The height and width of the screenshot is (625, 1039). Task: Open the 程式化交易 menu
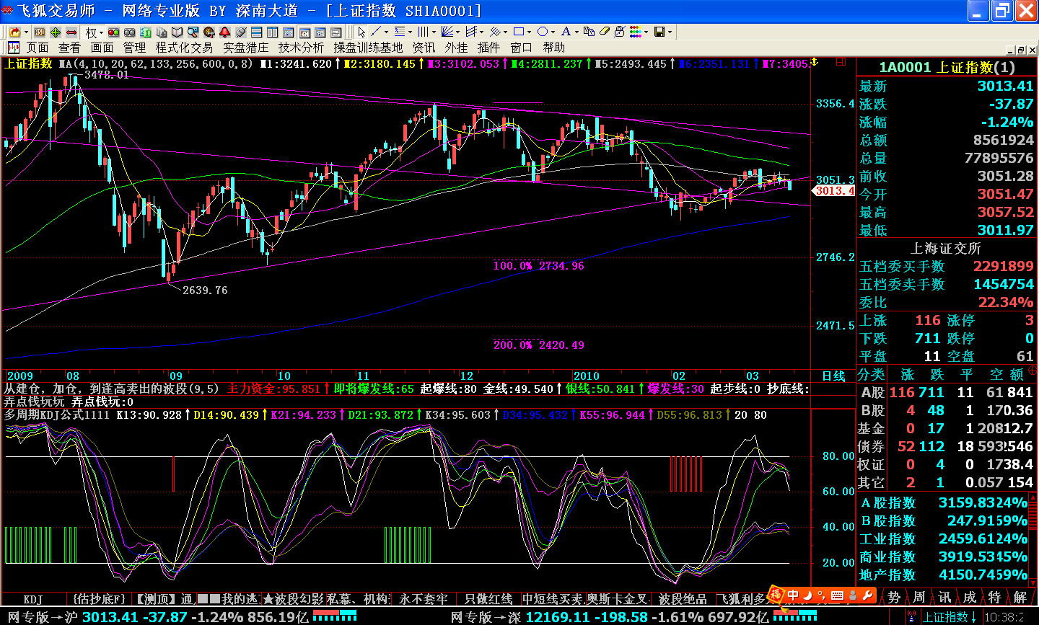coord(184,48)
